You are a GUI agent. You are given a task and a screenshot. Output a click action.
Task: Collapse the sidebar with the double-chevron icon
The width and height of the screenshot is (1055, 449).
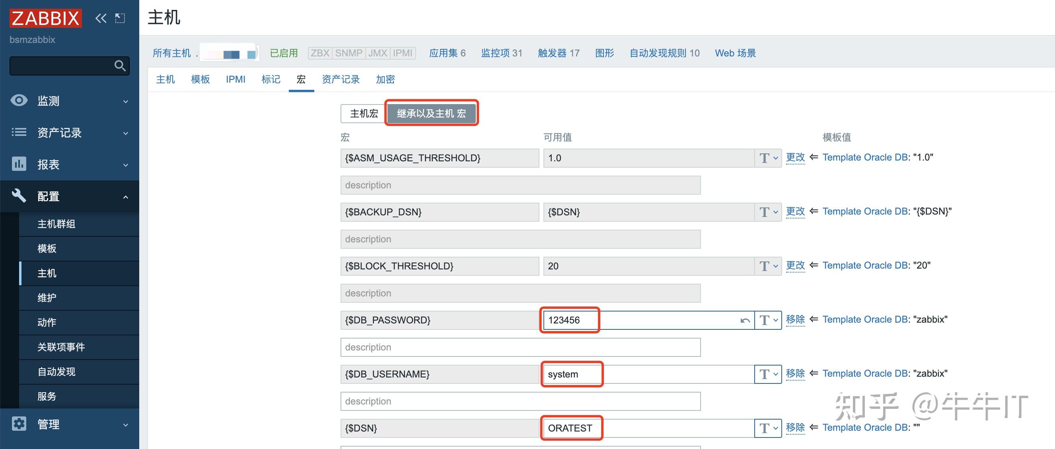[x=100, y=18]
